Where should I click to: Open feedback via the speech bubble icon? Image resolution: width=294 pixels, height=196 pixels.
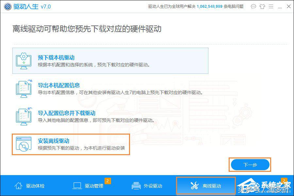pyautogui.click(x=253, y=7)
